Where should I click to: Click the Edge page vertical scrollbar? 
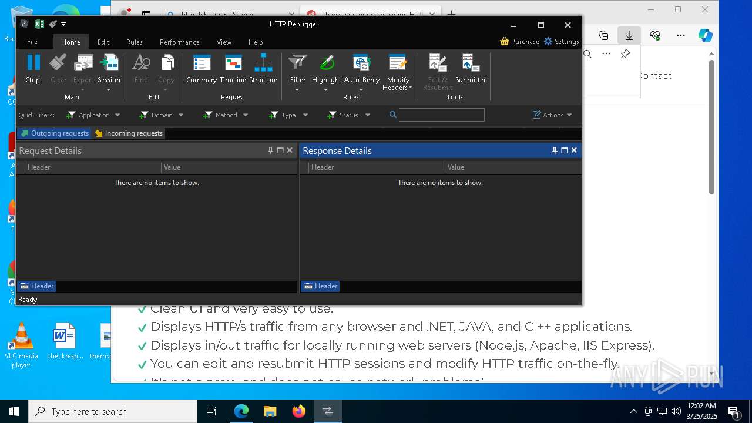coord(711,126)
